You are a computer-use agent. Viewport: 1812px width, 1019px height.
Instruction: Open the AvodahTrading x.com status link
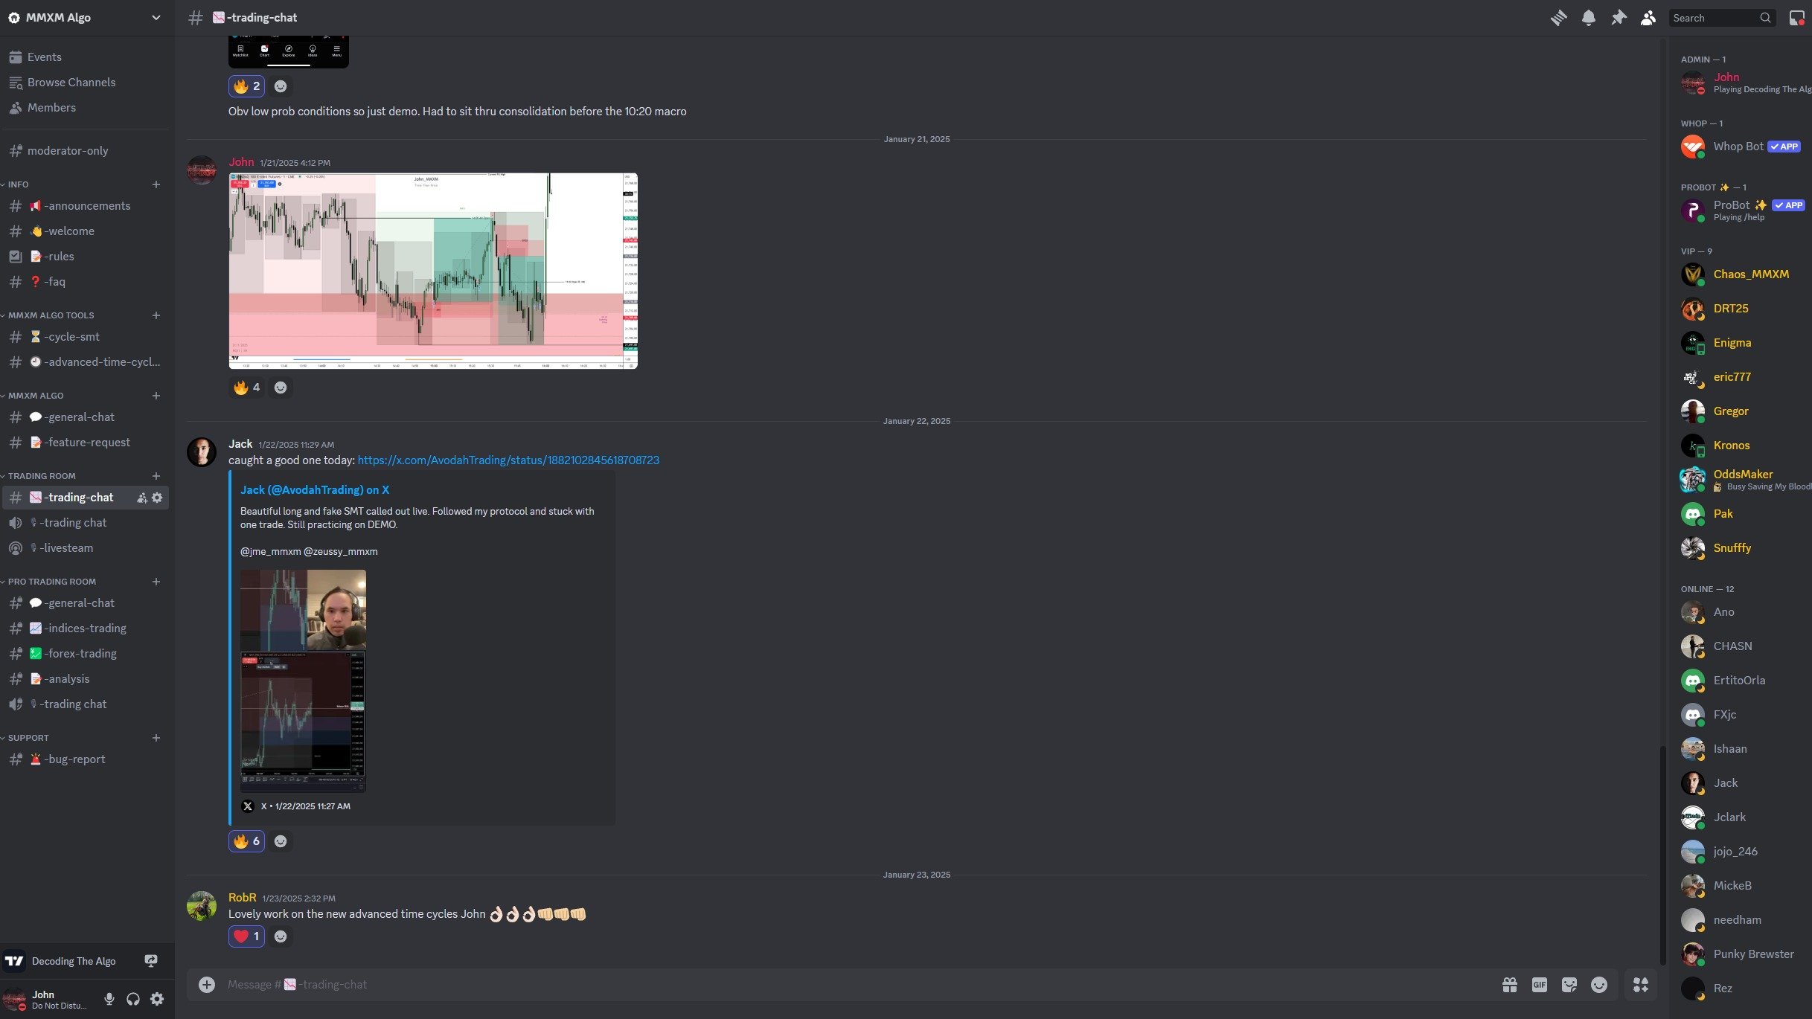pyautogui.click(x=508, y=460)
